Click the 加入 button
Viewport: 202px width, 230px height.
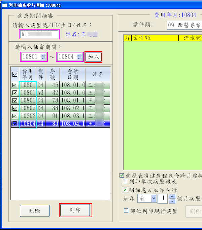tap(93, 57)
